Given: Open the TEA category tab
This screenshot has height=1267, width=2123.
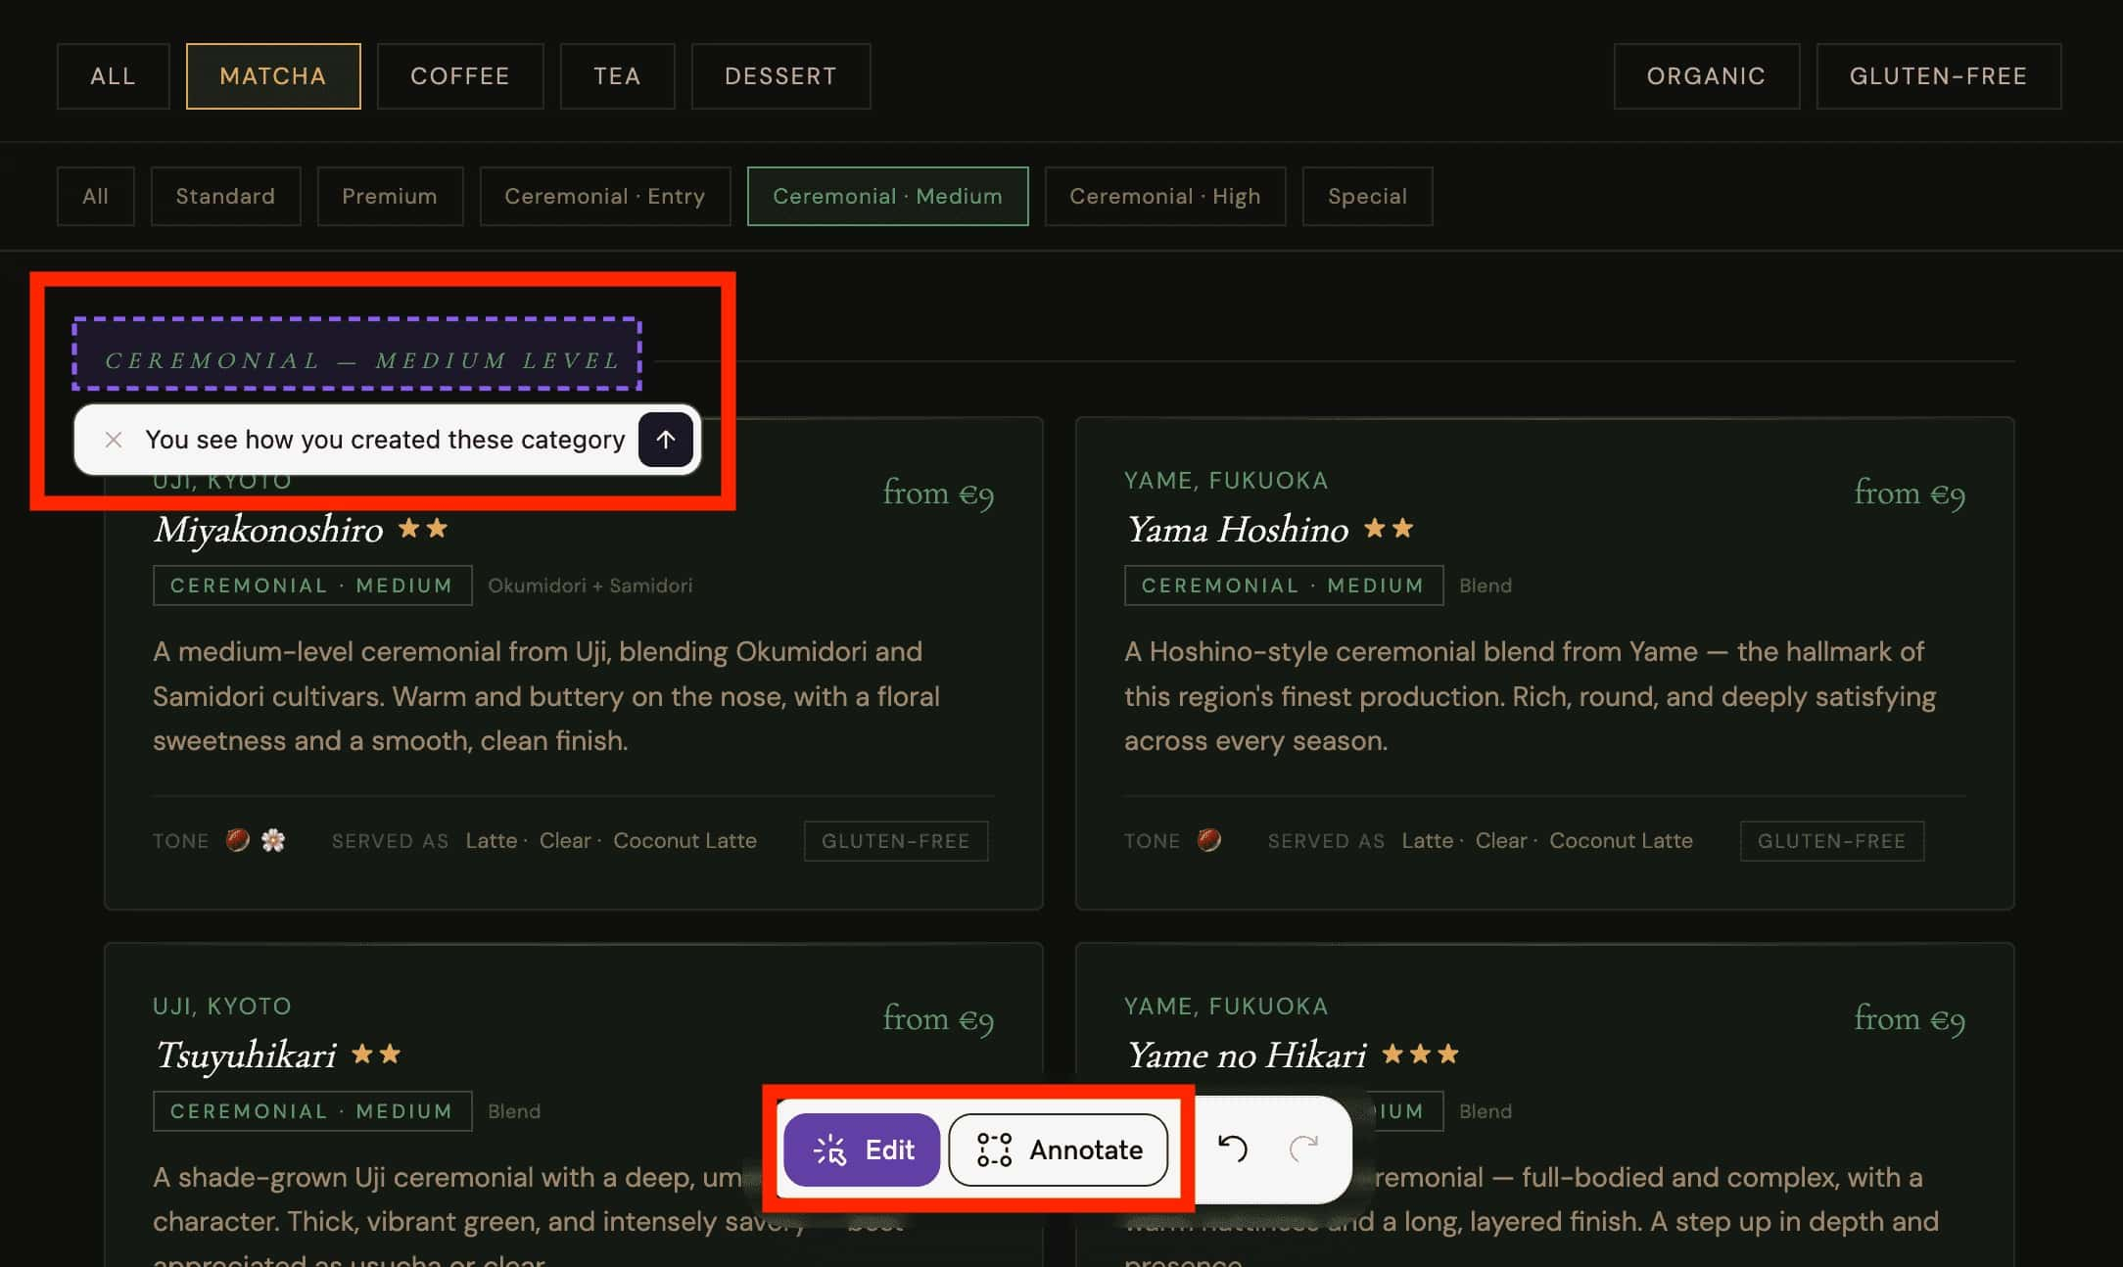Looking at the screenshot, I should tap(617, 76).
